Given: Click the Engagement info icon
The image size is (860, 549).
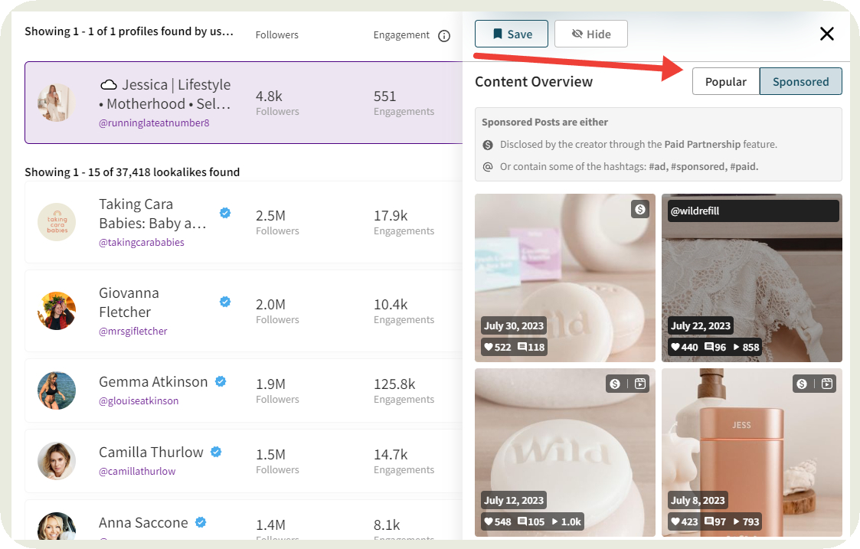Looking at the screenshot, I should click(444, 36).
